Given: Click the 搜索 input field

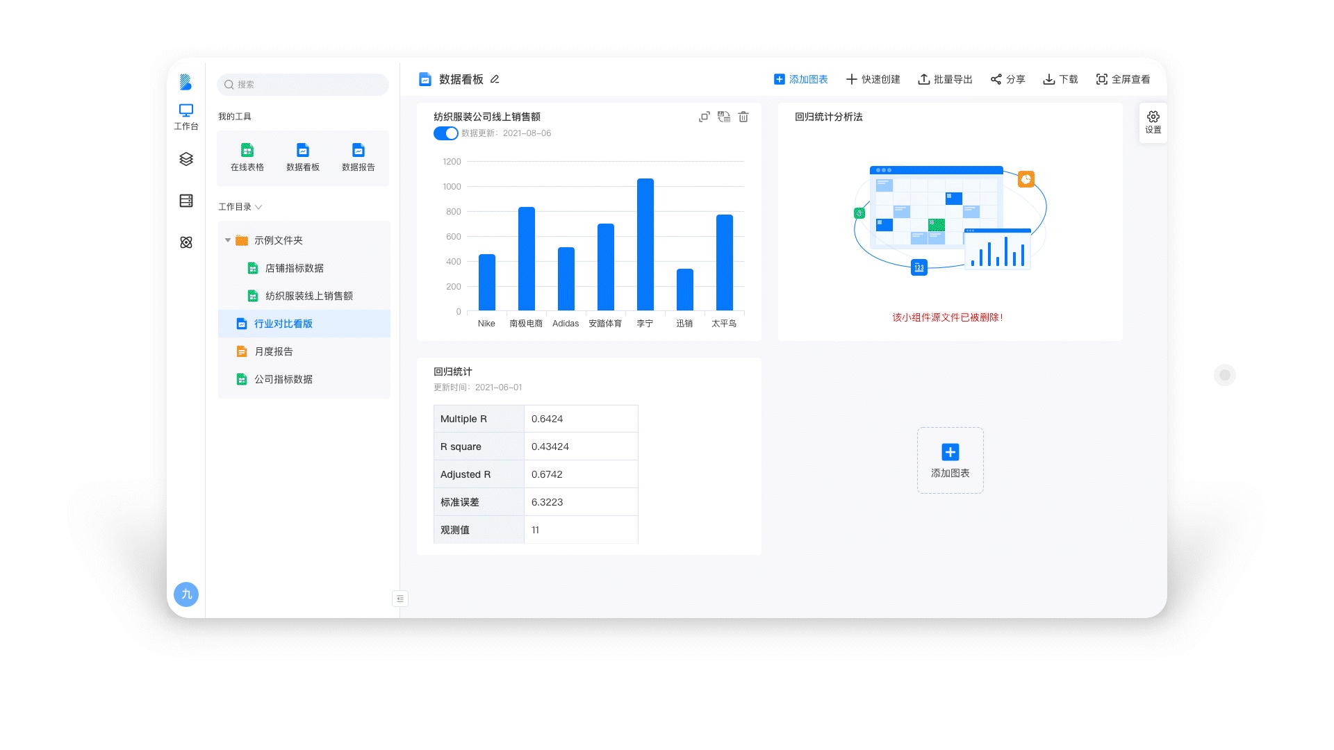Looking at the screenshot, I should [x=303, y=85].
